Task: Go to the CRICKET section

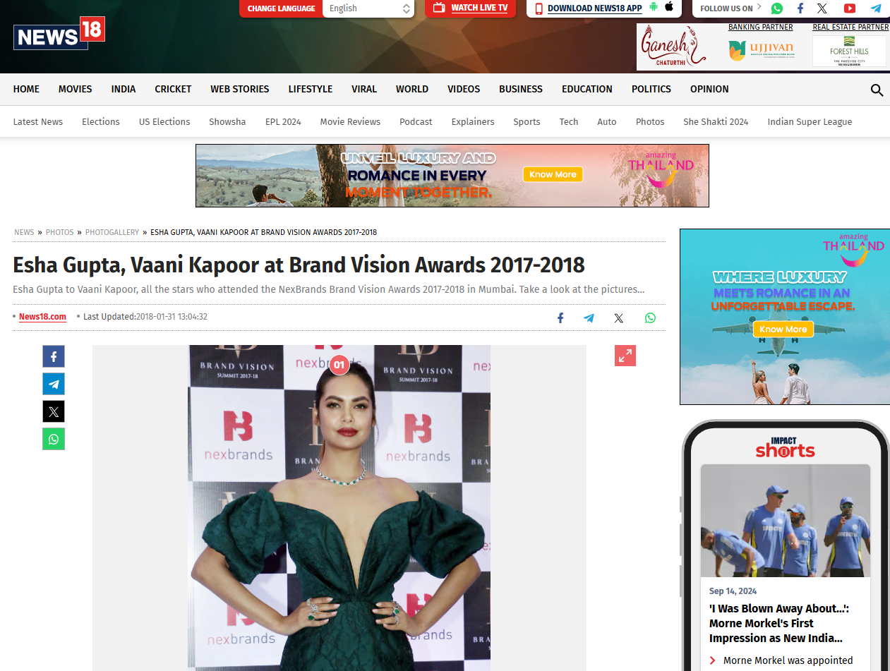Action: [173, 89]
